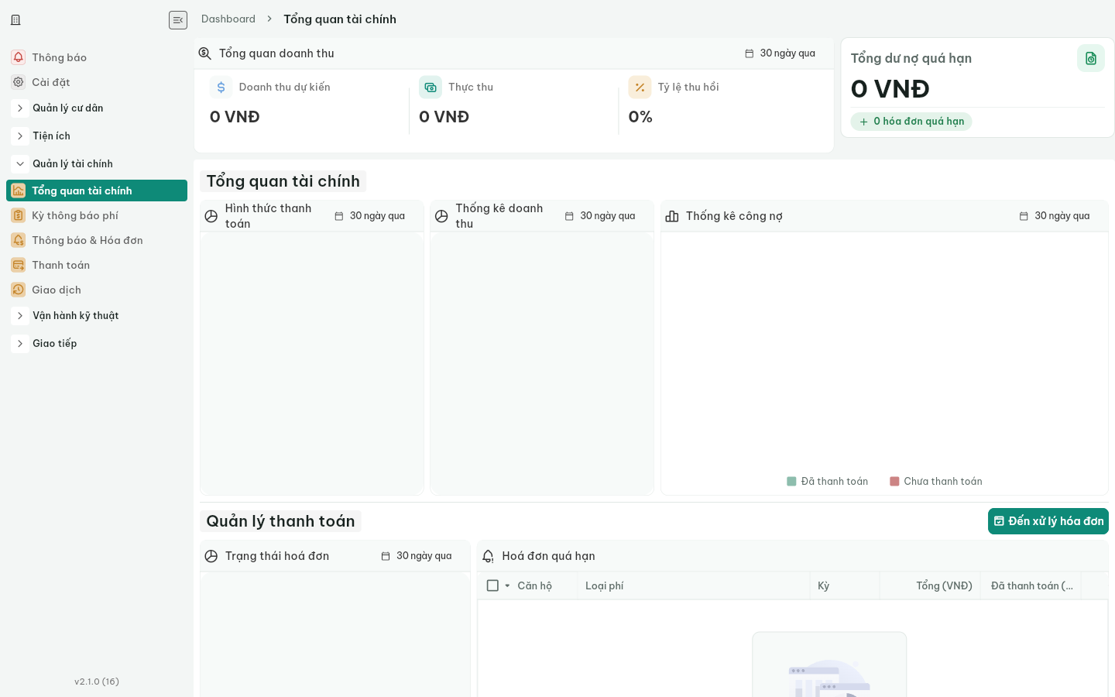This screenshot has width=1115, height=697.
Task: Sort by the Căn hộ column header
Action: coord(535,585)
